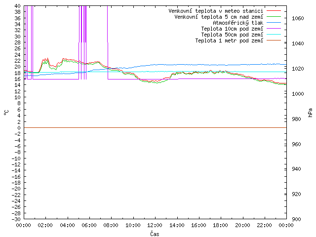
Task: Click green line sample for 5 cm nad zemí
Action: (274, 16)
